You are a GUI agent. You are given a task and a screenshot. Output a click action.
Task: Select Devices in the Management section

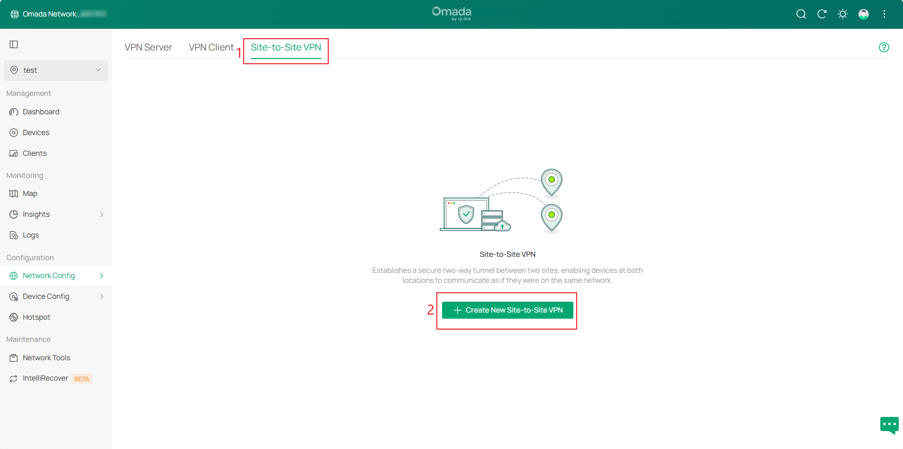[x=36, y=132]
